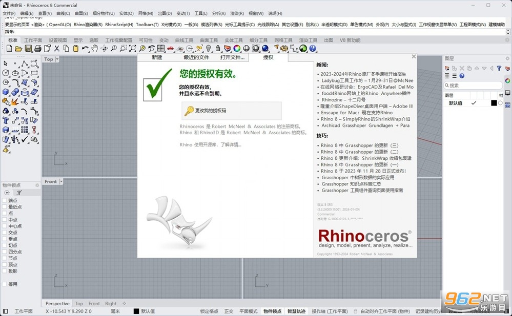512x316 pixels.
Task: Select the Polyline tool in the left toolbox
Action: [25, 64]
